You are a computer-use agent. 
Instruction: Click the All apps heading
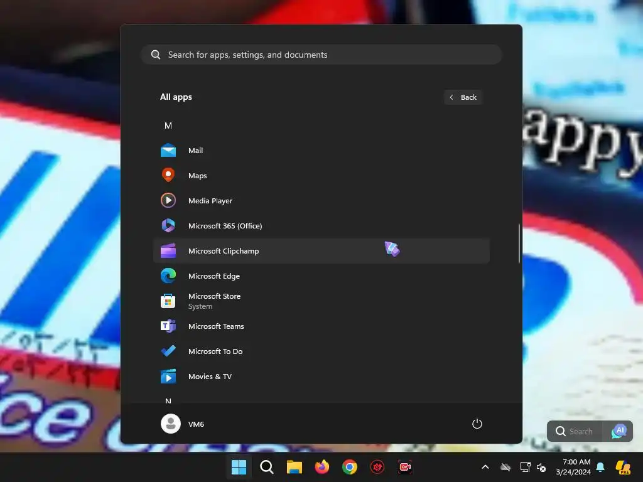click(x=176, y=97)
